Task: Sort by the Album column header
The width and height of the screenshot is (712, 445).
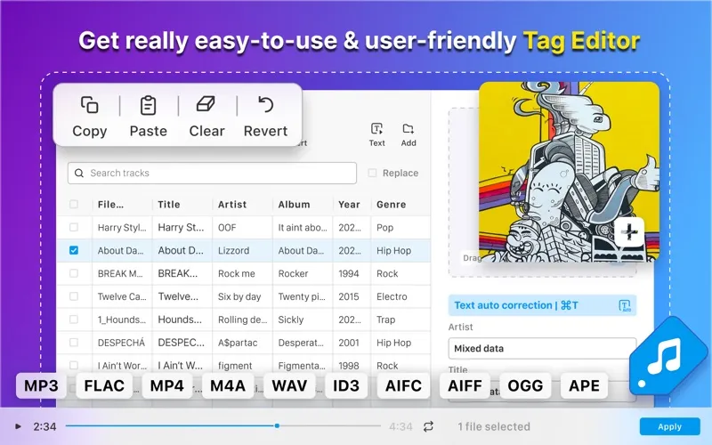Action: click(x=294, y=205)
